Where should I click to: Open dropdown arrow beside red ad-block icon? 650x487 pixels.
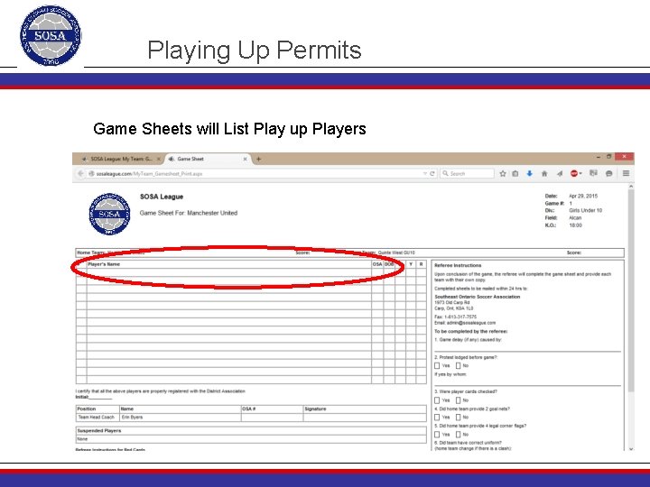[x=580, y=173]
